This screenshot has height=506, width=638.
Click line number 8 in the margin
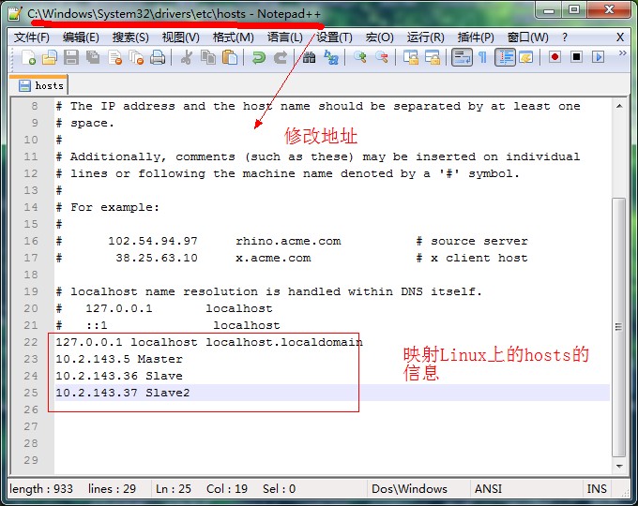(x=34, y=106)
